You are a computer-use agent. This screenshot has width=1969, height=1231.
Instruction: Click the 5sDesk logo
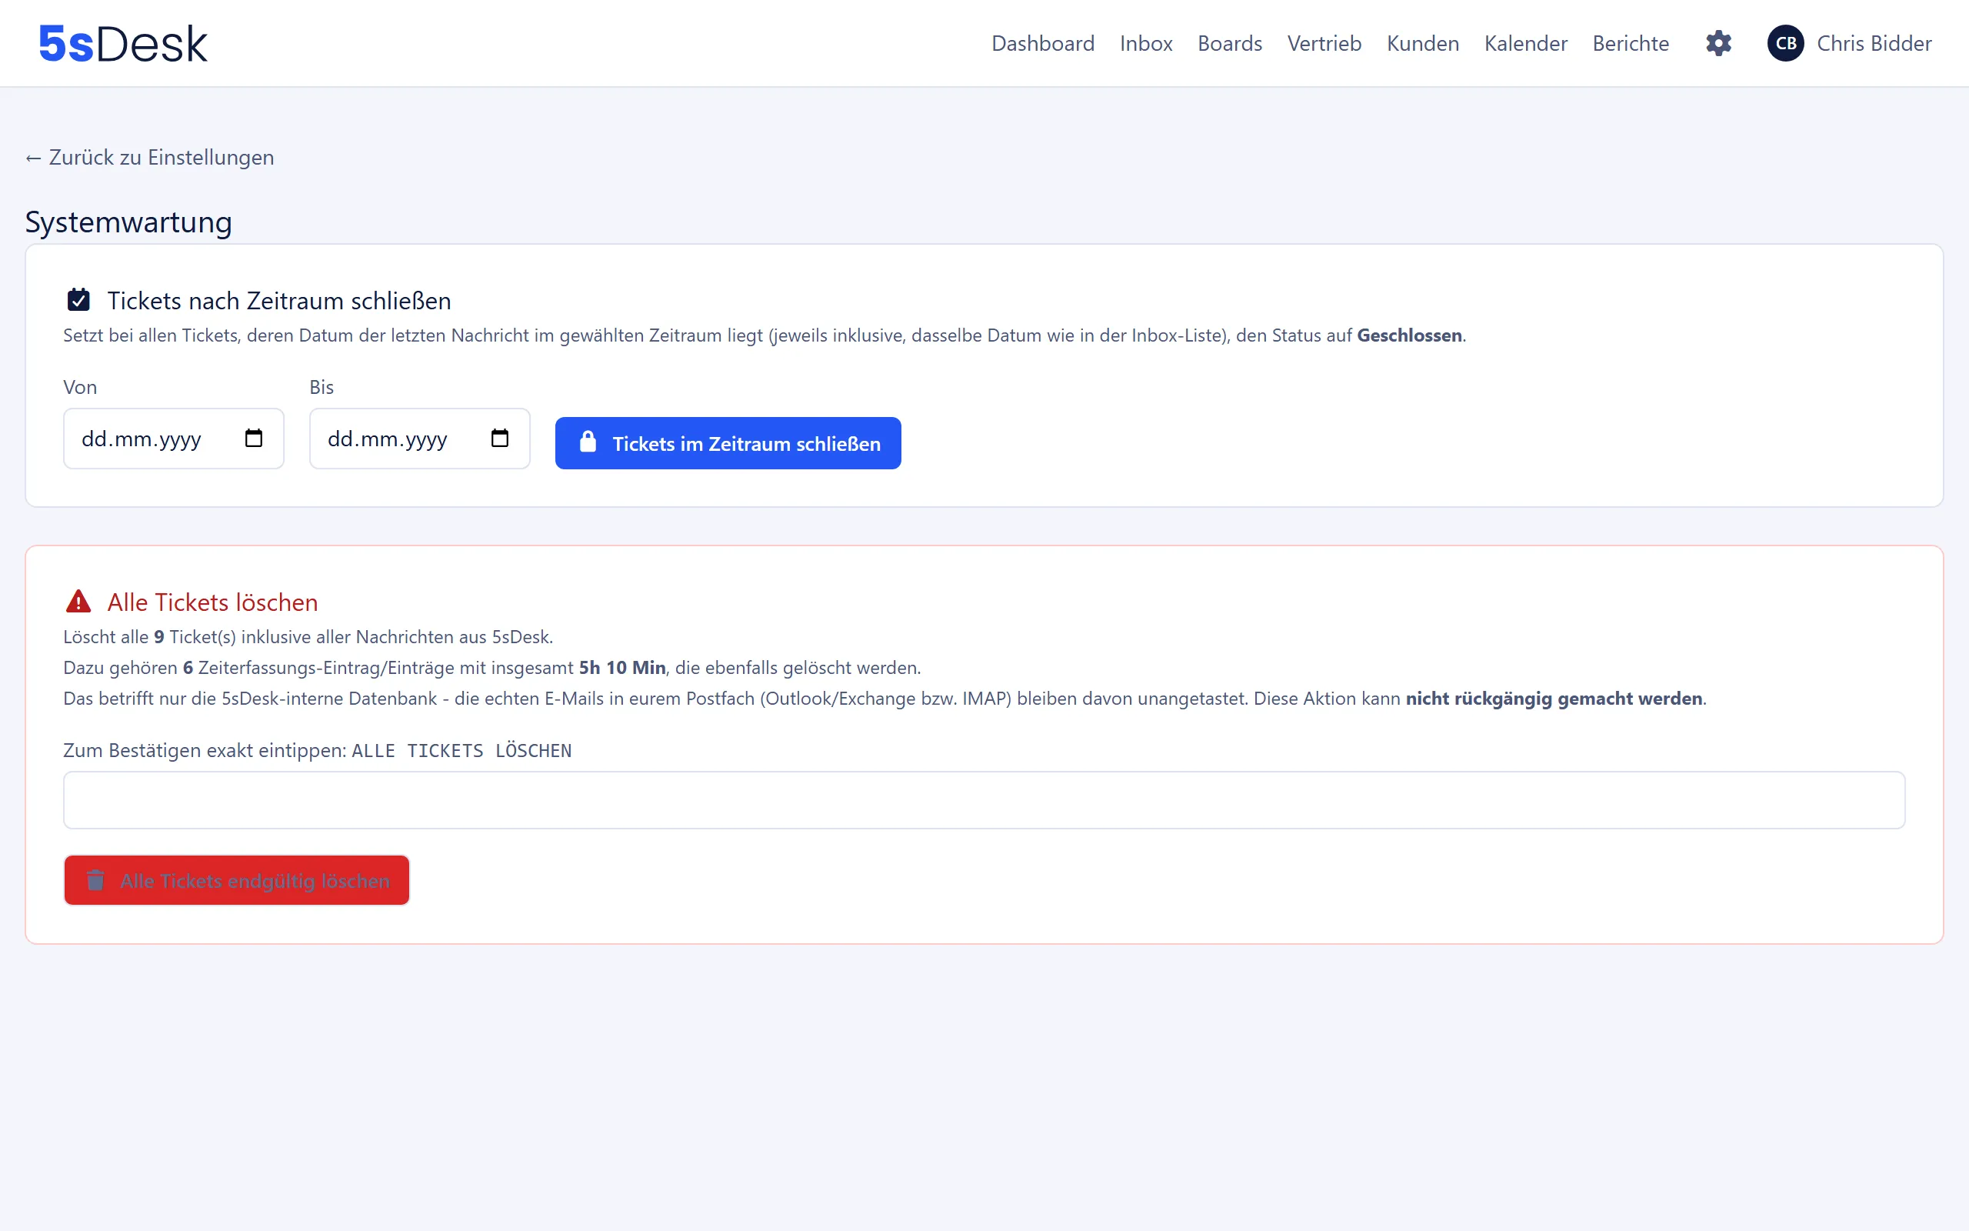123,43
